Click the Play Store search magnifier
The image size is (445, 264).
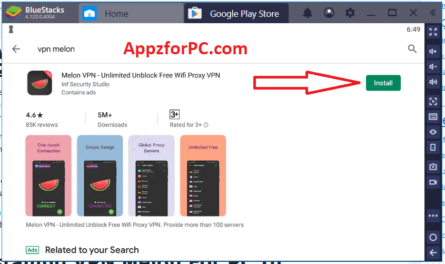tap(412, 49)
